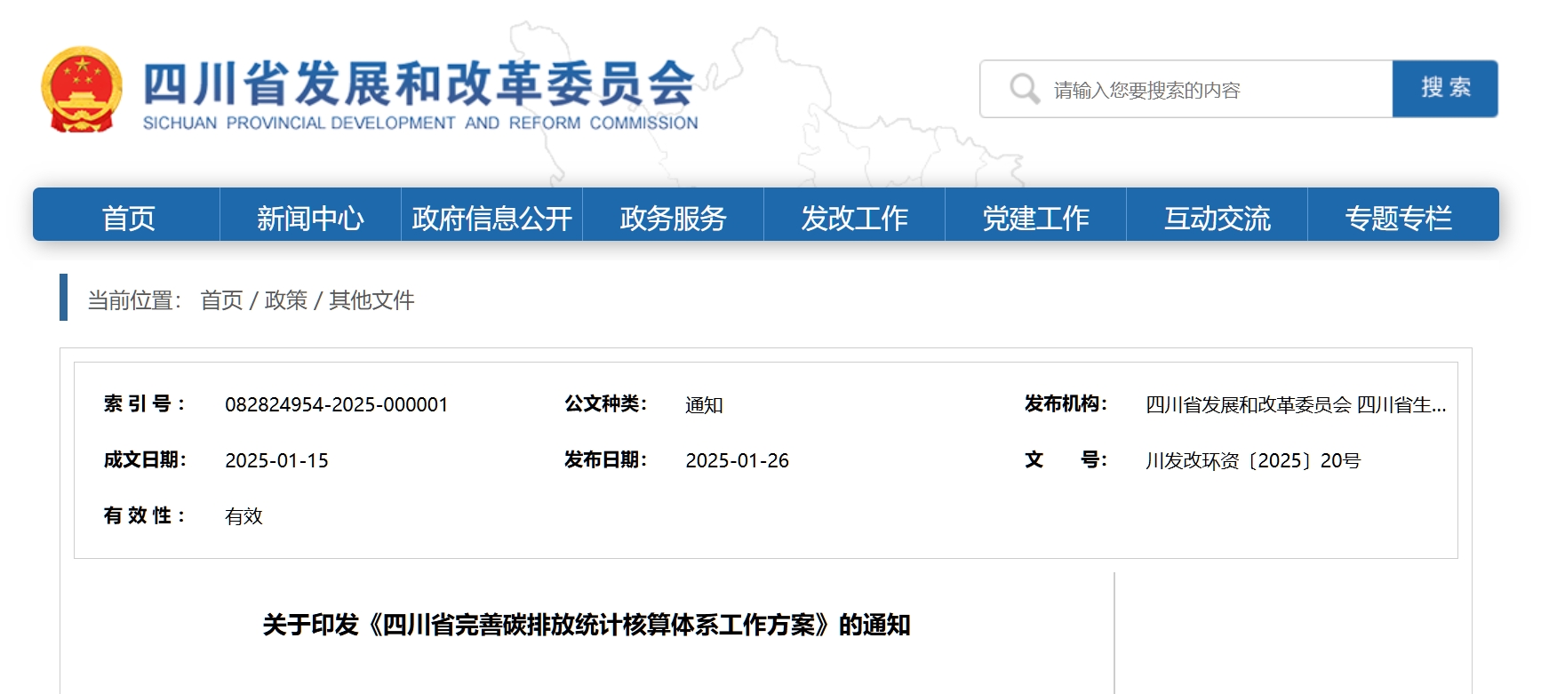Click the notice title about 碳排放统计核算体系
The image size is (1541, 694).
[x=587, y=626]
